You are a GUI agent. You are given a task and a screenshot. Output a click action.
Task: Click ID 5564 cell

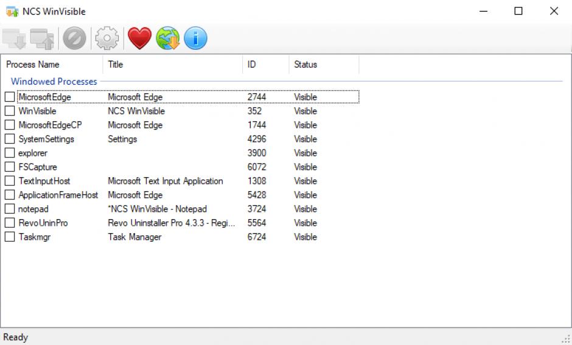coord(257,223)
